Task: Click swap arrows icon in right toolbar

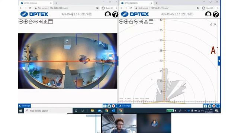Action: pos(136,21)
